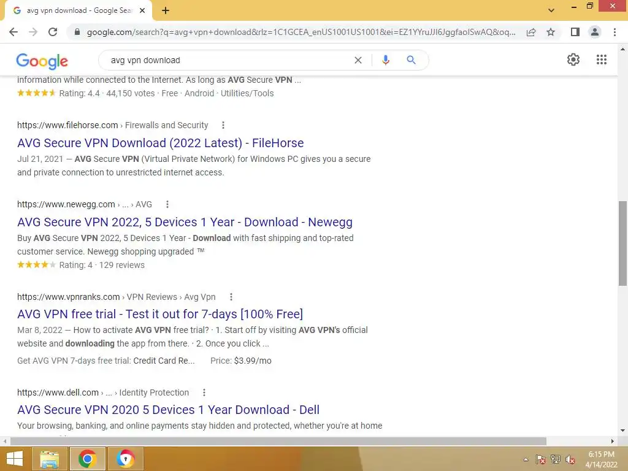
Task: Show hidden system tray icons
Action: click(x=526, y=460)
